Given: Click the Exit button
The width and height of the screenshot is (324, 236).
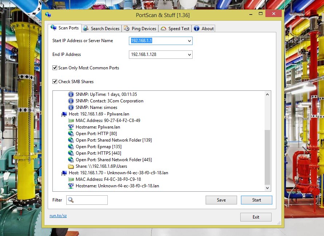Looking at the screenshot, I should coord(256,217).
